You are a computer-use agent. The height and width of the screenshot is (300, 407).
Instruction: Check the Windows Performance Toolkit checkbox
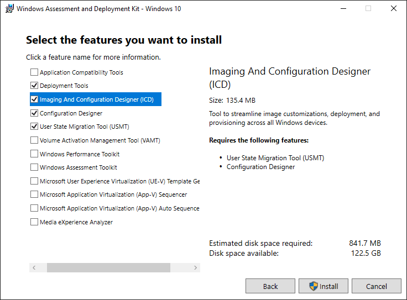point(34,154)
